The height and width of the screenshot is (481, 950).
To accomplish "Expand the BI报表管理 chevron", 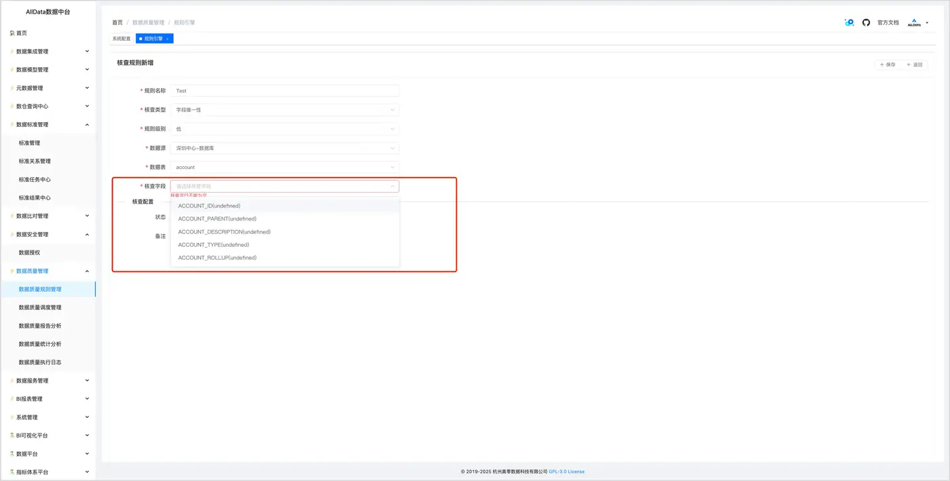I will coord(87,399).
